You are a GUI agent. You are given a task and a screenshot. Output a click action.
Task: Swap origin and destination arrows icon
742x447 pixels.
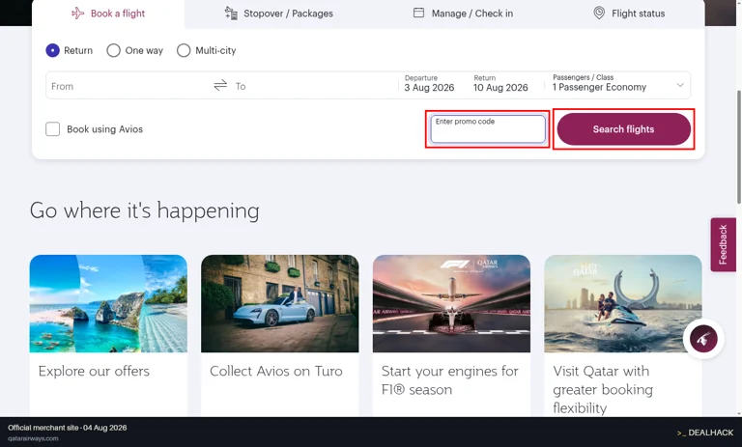(220, 85)
